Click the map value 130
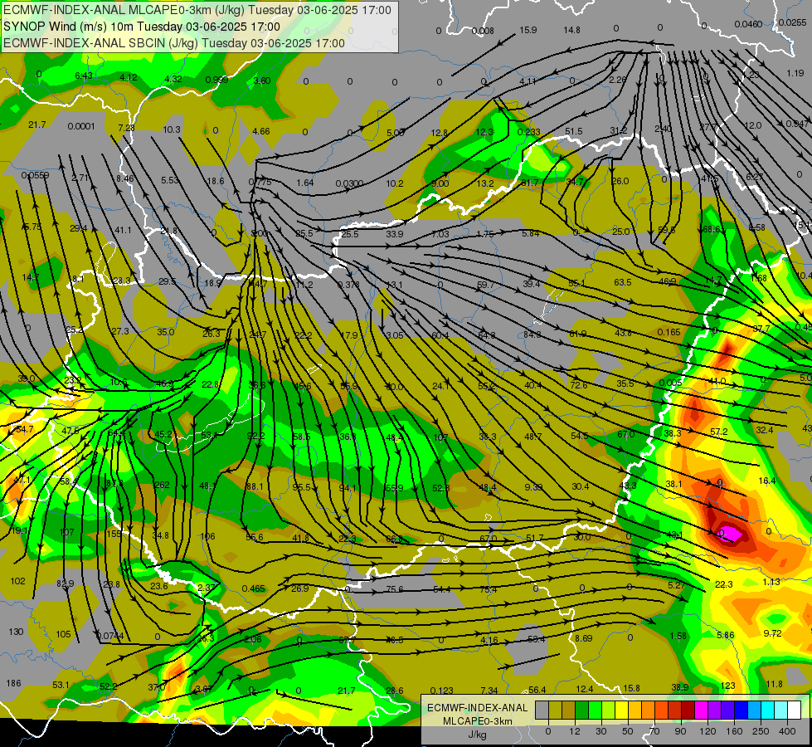 point(16,632)
